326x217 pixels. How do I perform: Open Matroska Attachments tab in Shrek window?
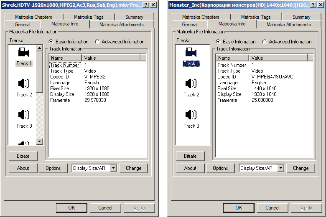[122, 25]
